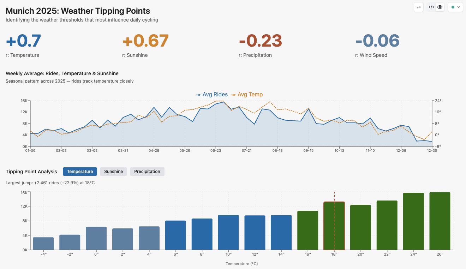This screenshot has height=269, width=466.
Task: Click the 16° green bar
Action: [307, 230]
